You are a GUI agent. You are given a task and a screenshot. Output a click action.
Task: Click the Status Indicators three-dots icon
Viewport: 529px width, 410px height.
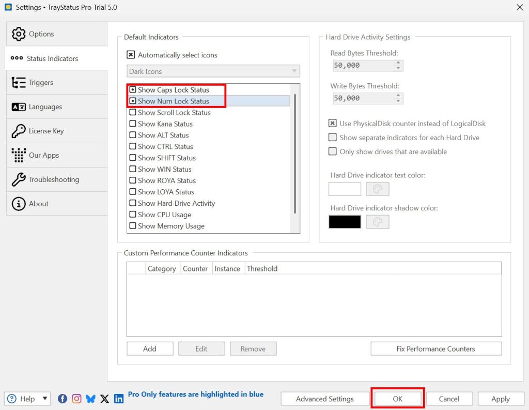click(17, 58)
